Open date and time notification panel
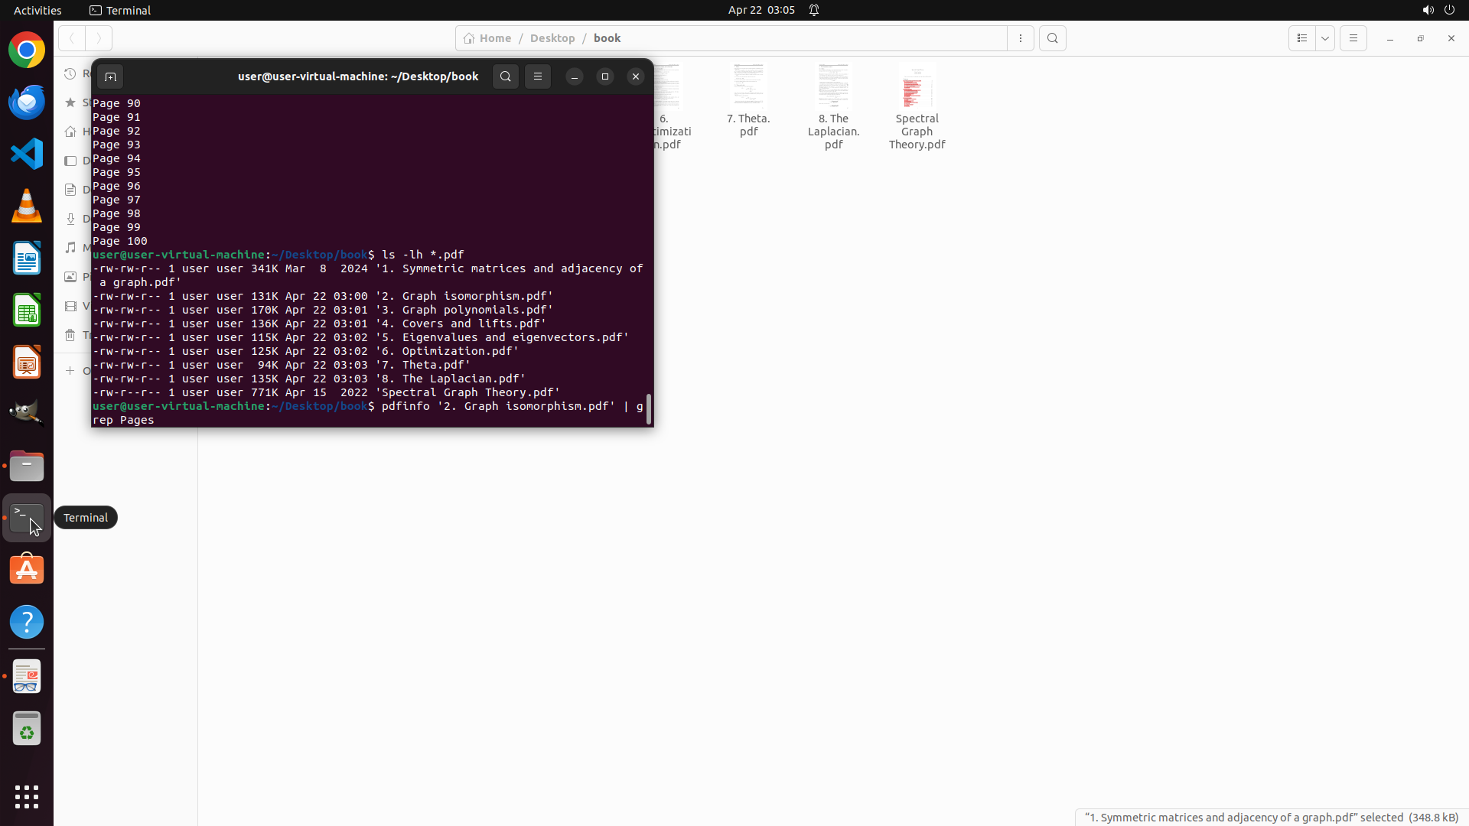 [761, 10]
